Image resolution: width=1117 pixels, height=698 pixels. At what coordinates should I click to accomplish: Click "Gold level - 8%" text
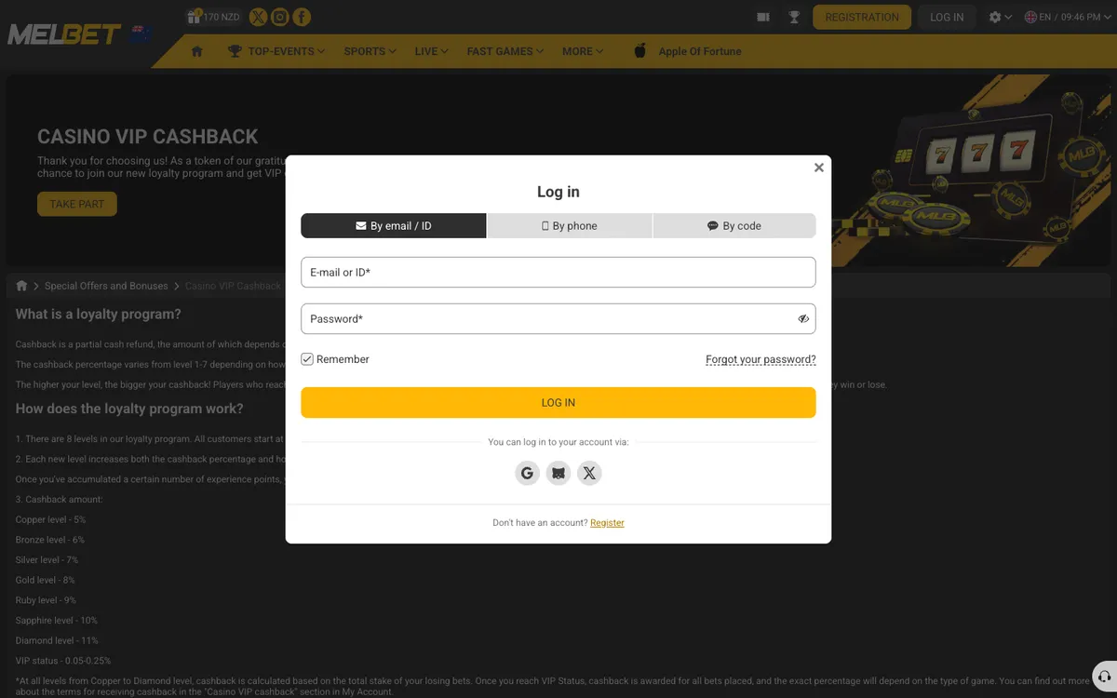click(45, 580)
